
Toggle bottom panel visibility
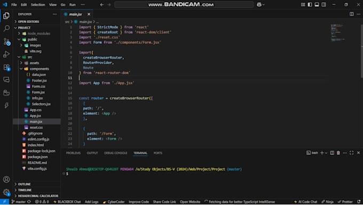click(x=317, y=4)
